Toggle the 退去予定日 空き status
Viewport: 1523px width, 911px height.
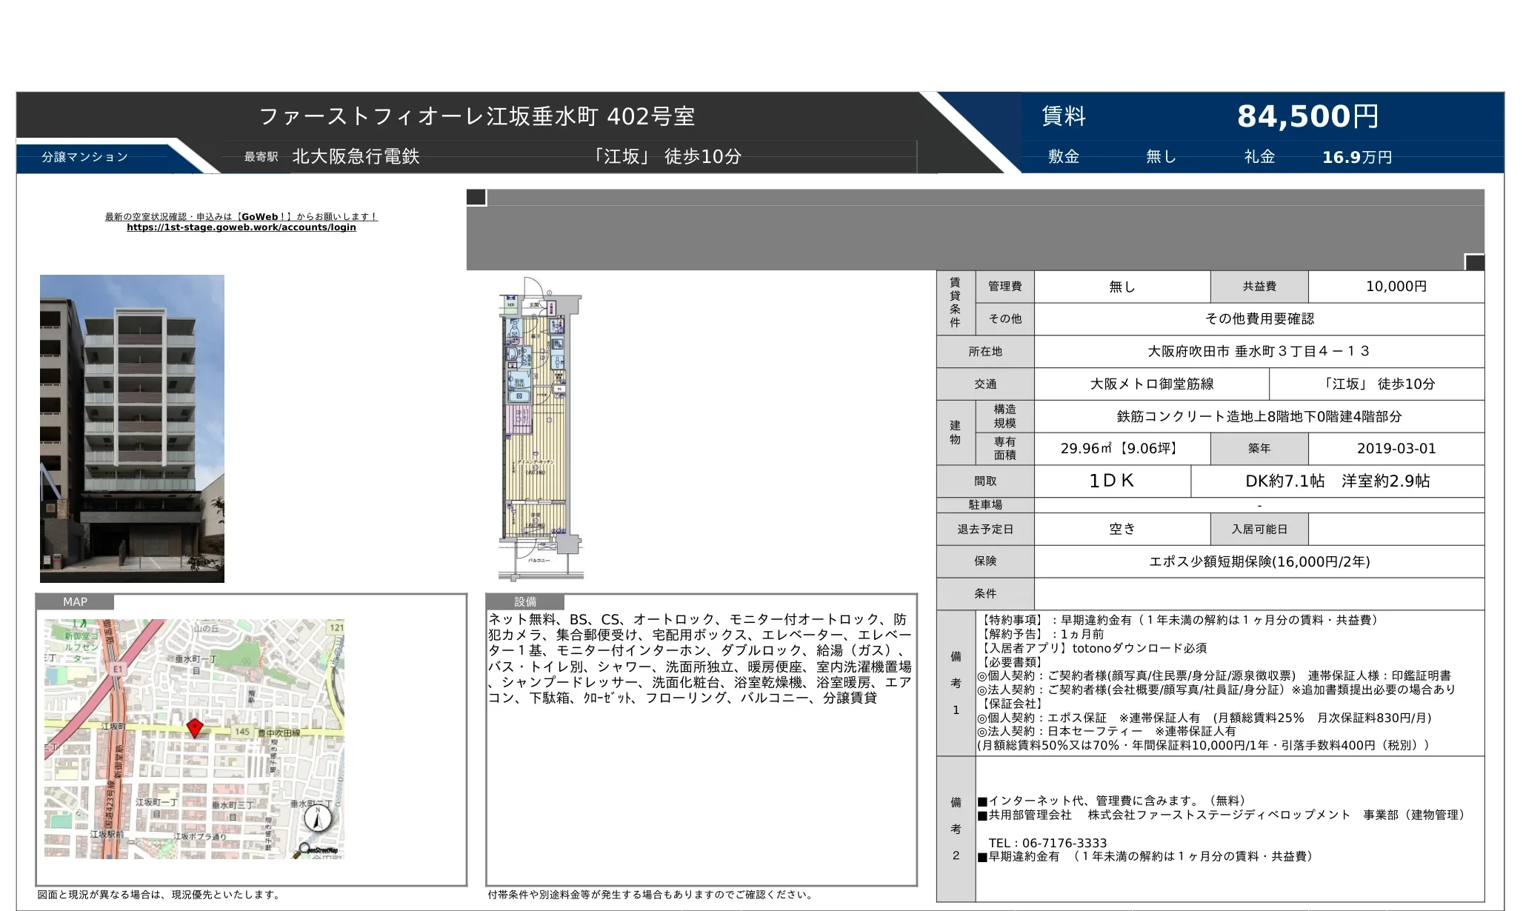click(x=1122, y=529)
